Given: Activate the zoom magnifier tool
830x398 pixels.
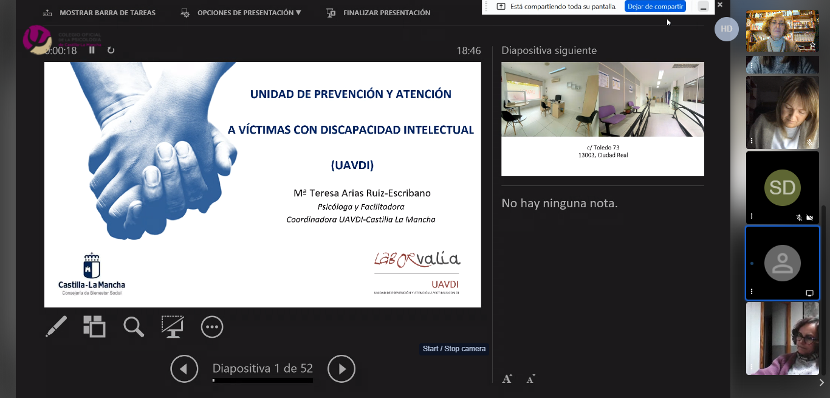Looking at the screenshot, I should tap(134, 327).
